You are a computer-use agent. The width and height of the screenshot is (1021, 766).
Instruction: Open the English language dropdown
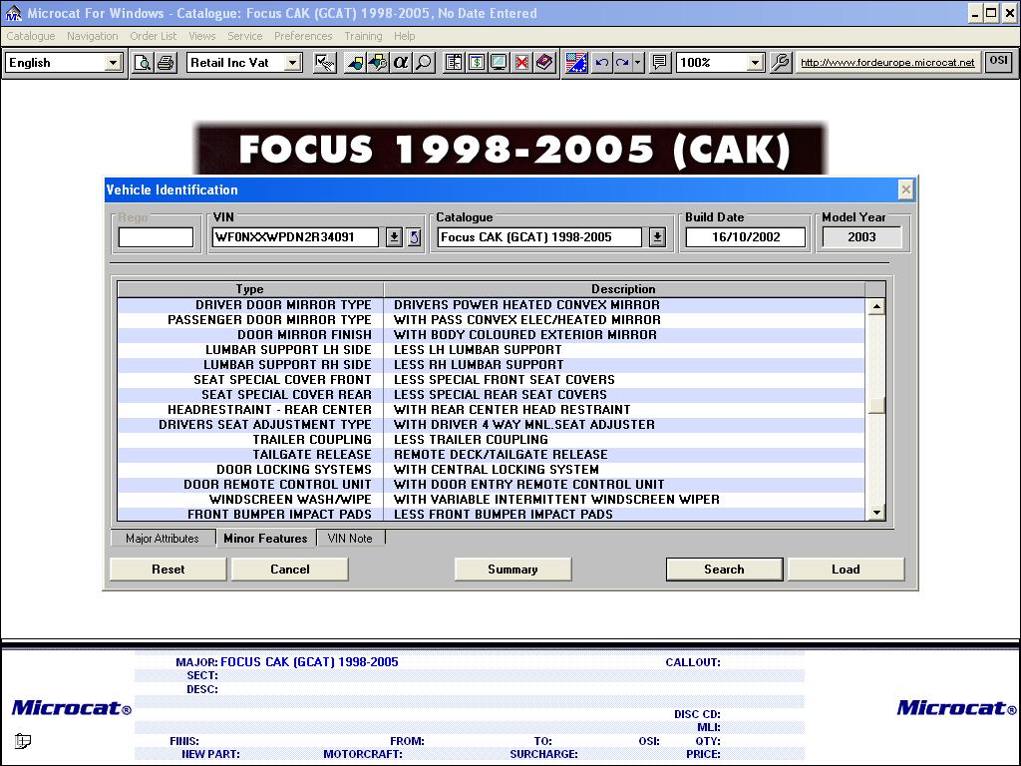tap(113, 63)
